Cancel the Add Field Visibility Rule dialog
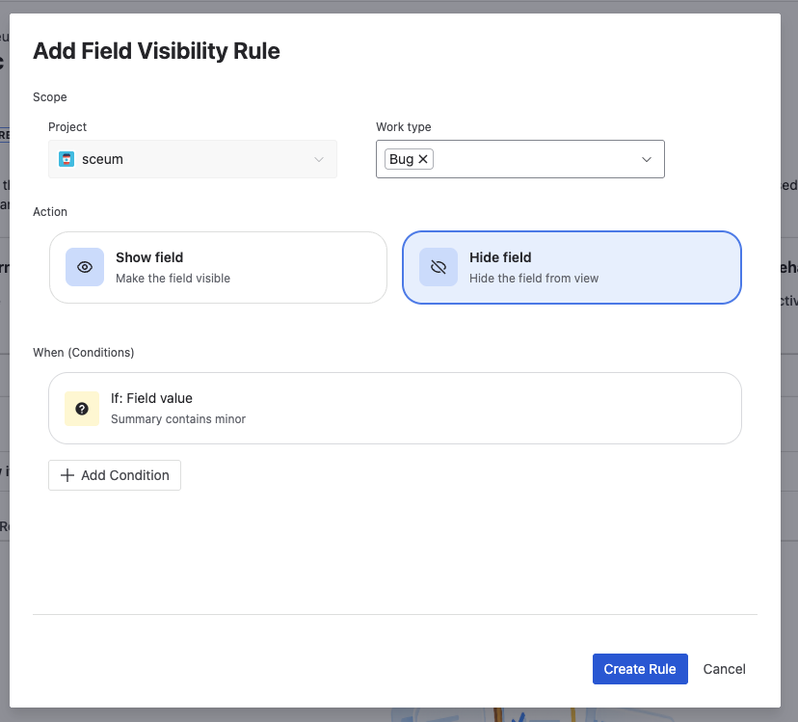The height and width of the screenshot is (722, 798). tap(724, 669)
